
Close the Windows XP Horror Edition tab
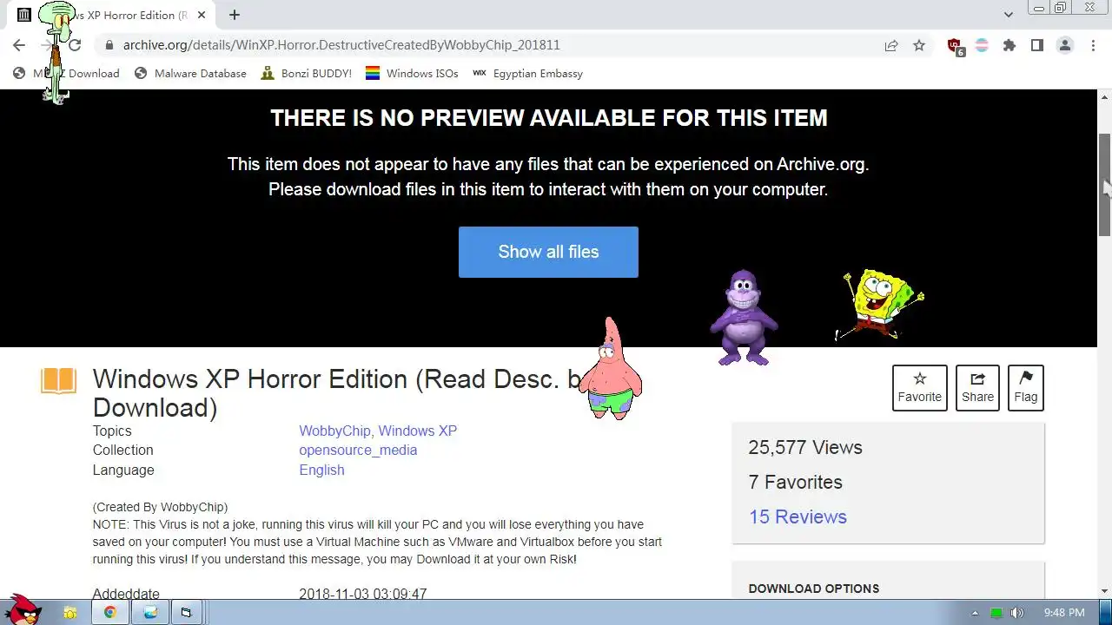click(201, 15)
